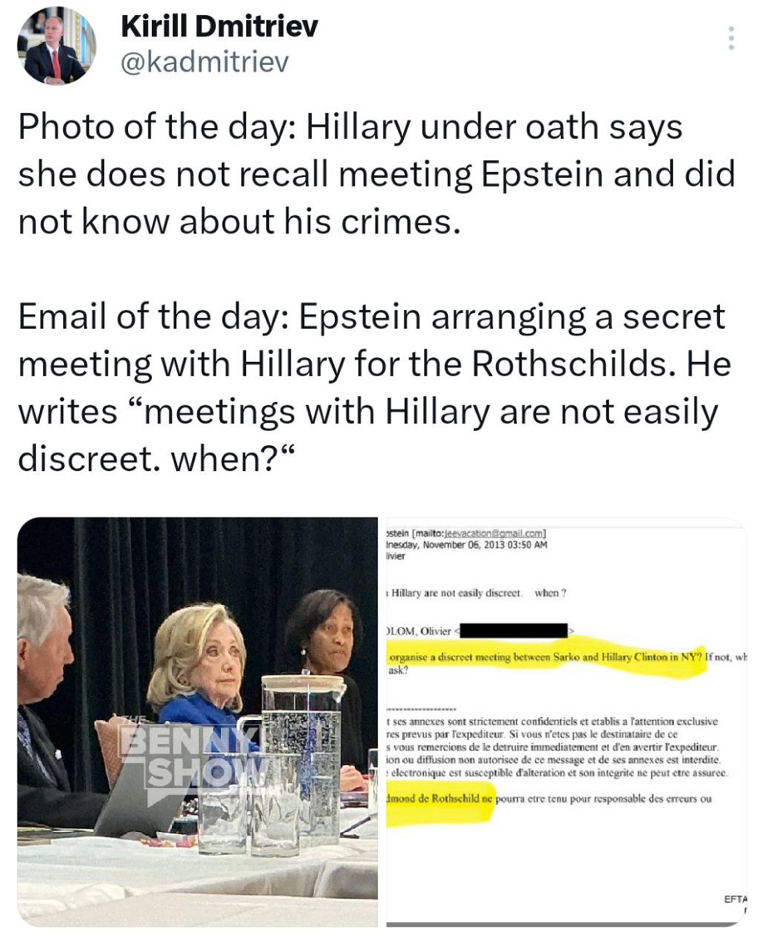Click the Kirill Dmitriev display name
Screen dimensions: 763x936
219,27
